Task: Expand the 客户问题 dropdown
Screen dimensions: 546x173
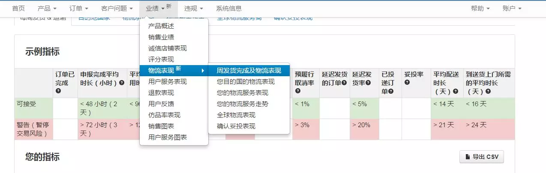Action: point(117,8)
